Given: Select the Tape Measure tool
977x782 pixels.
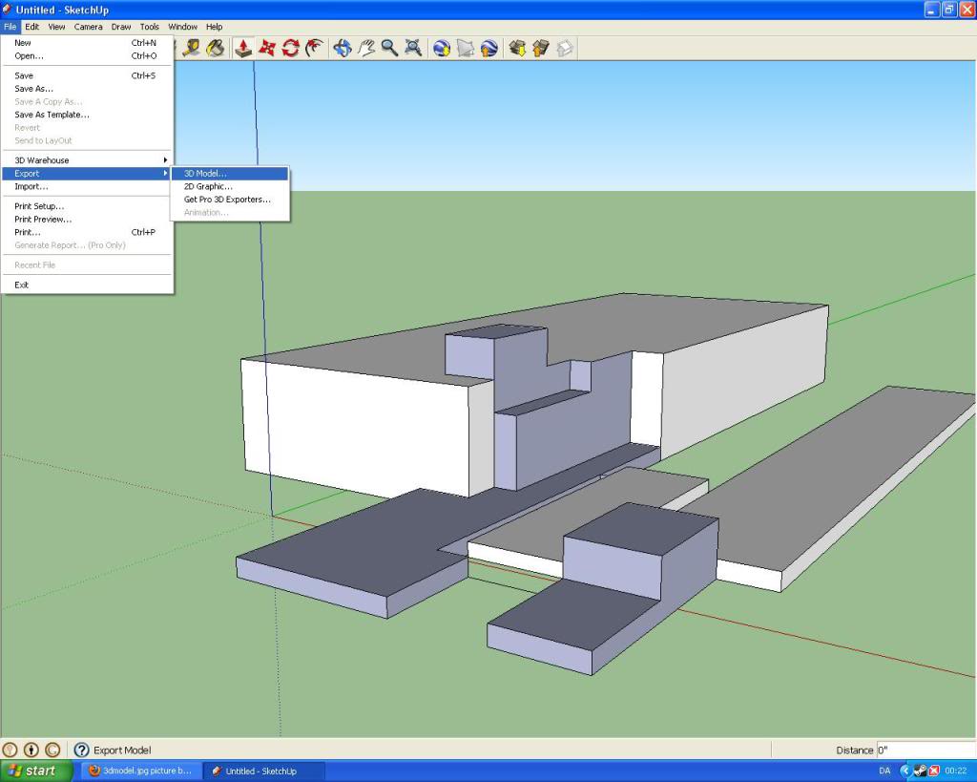Looking at the screenshot, I should coord(192,48).
